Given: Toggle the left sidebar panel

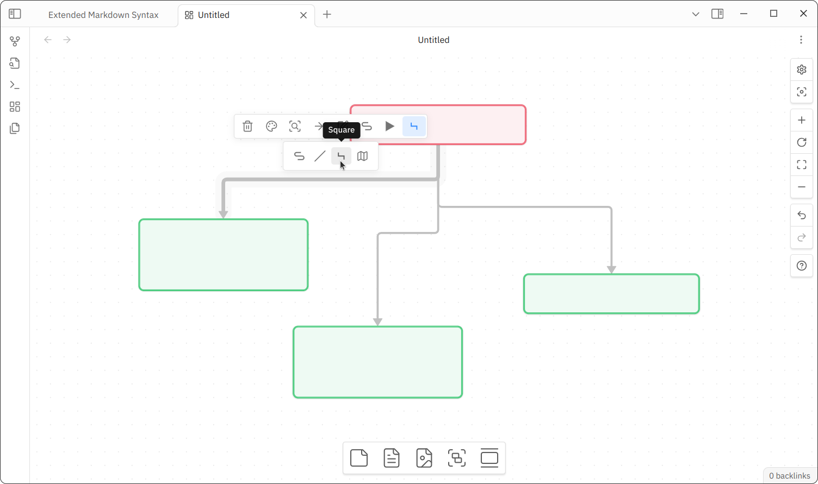Looking at the screenshot, I should pyautogui.click(x=15, y=14).
